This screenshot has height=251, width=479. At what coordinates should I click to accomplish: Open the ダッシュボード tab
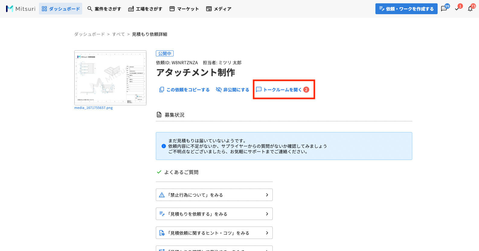(x=61, y=9)
